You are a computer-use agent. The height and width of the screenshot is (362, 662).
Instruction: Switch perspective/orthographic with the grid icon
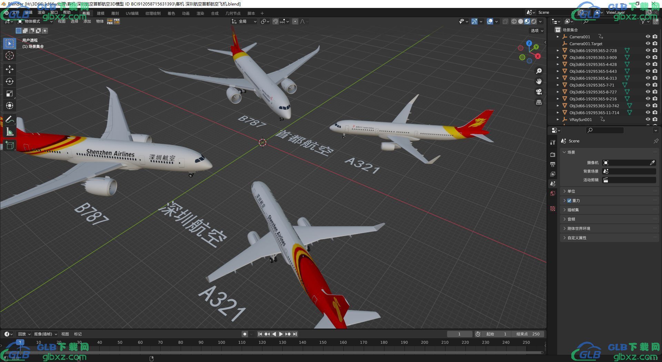click(539, 102)
